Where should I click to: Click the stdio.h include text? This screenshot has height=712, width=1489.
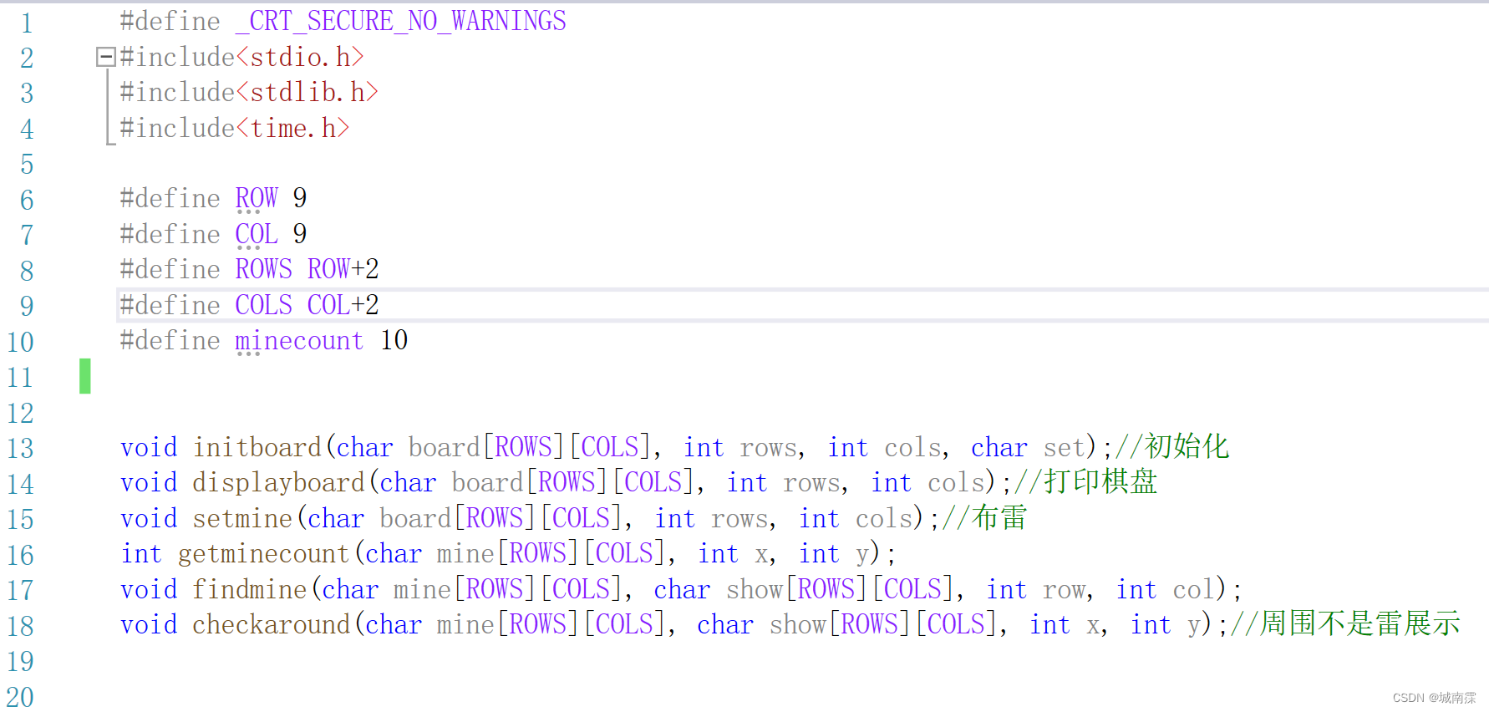tap(300, 57)
